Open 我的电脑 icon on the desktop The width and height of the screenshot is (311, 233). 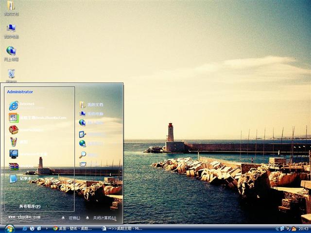(x=11, y=29)
